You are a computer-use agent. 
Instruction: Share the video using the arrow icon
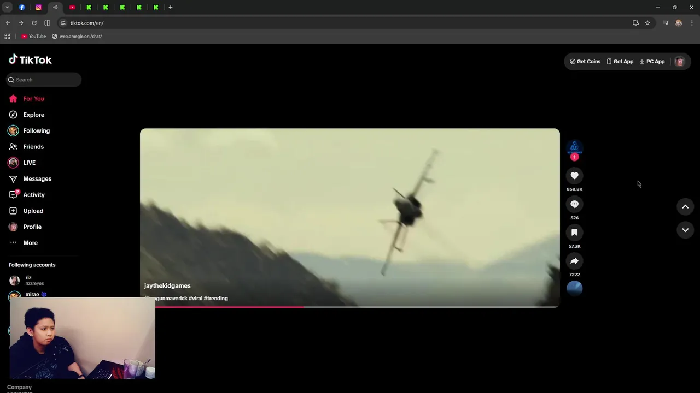574,261
